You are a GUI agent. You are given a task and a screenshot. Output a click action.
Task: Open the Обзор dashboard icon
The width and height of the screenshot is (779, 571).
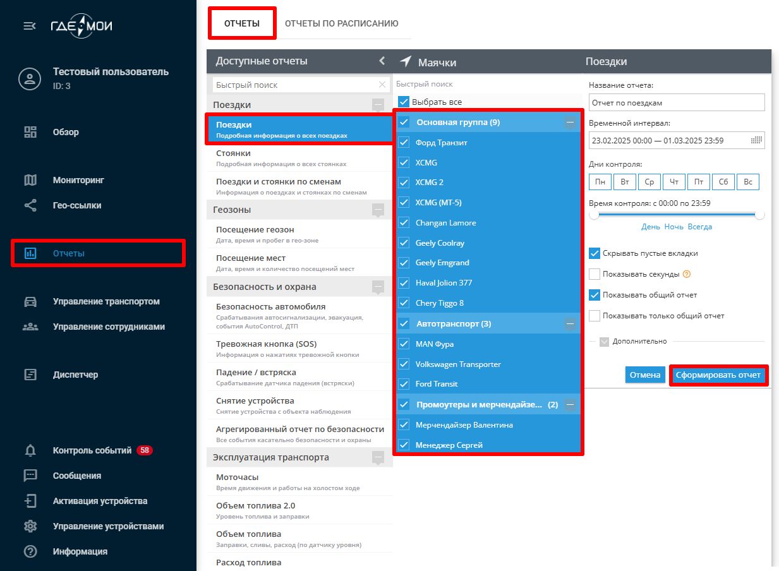[30, 132]
